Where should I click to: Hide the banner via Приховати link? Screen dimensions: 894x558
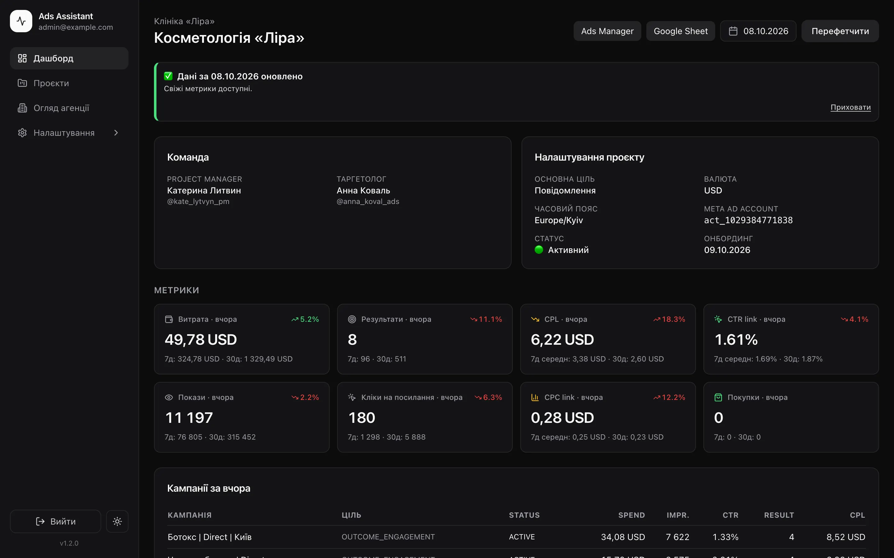point(851,107)
